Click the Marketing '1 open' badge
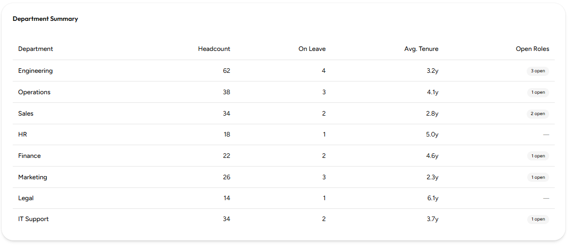 pos(538,177)
